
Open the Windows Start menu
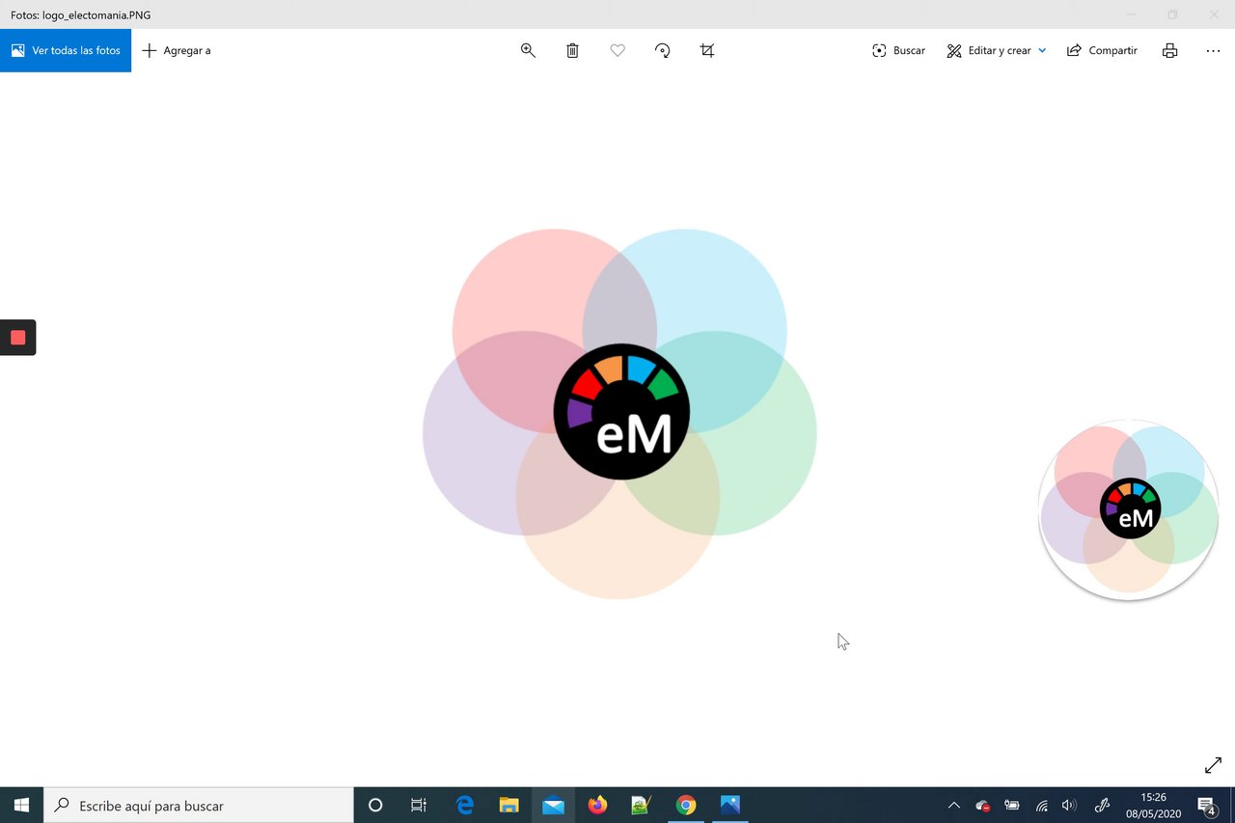pyautogui.click(x=21, y=805)
